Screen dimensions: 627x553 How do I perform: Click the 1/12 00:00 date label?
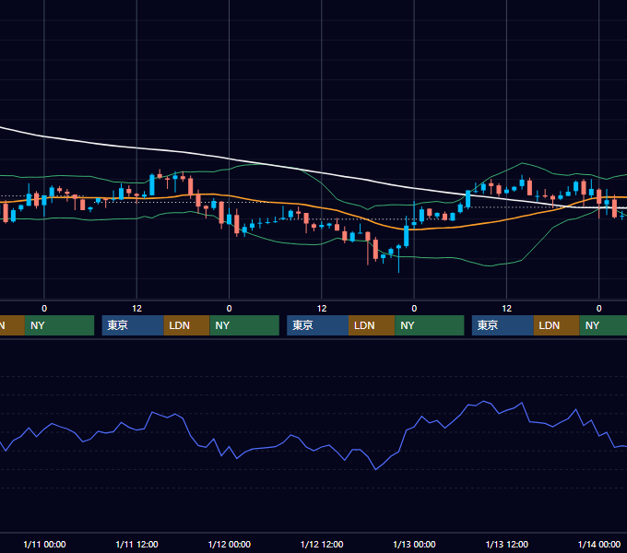229,544
